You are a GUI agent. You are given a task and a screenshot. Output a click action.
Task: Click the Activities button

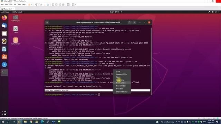(5, 12)
